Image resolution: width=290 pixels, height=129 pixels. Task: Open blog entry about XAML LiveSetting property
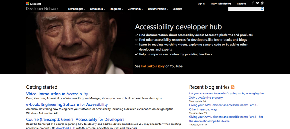coord(227,95)
